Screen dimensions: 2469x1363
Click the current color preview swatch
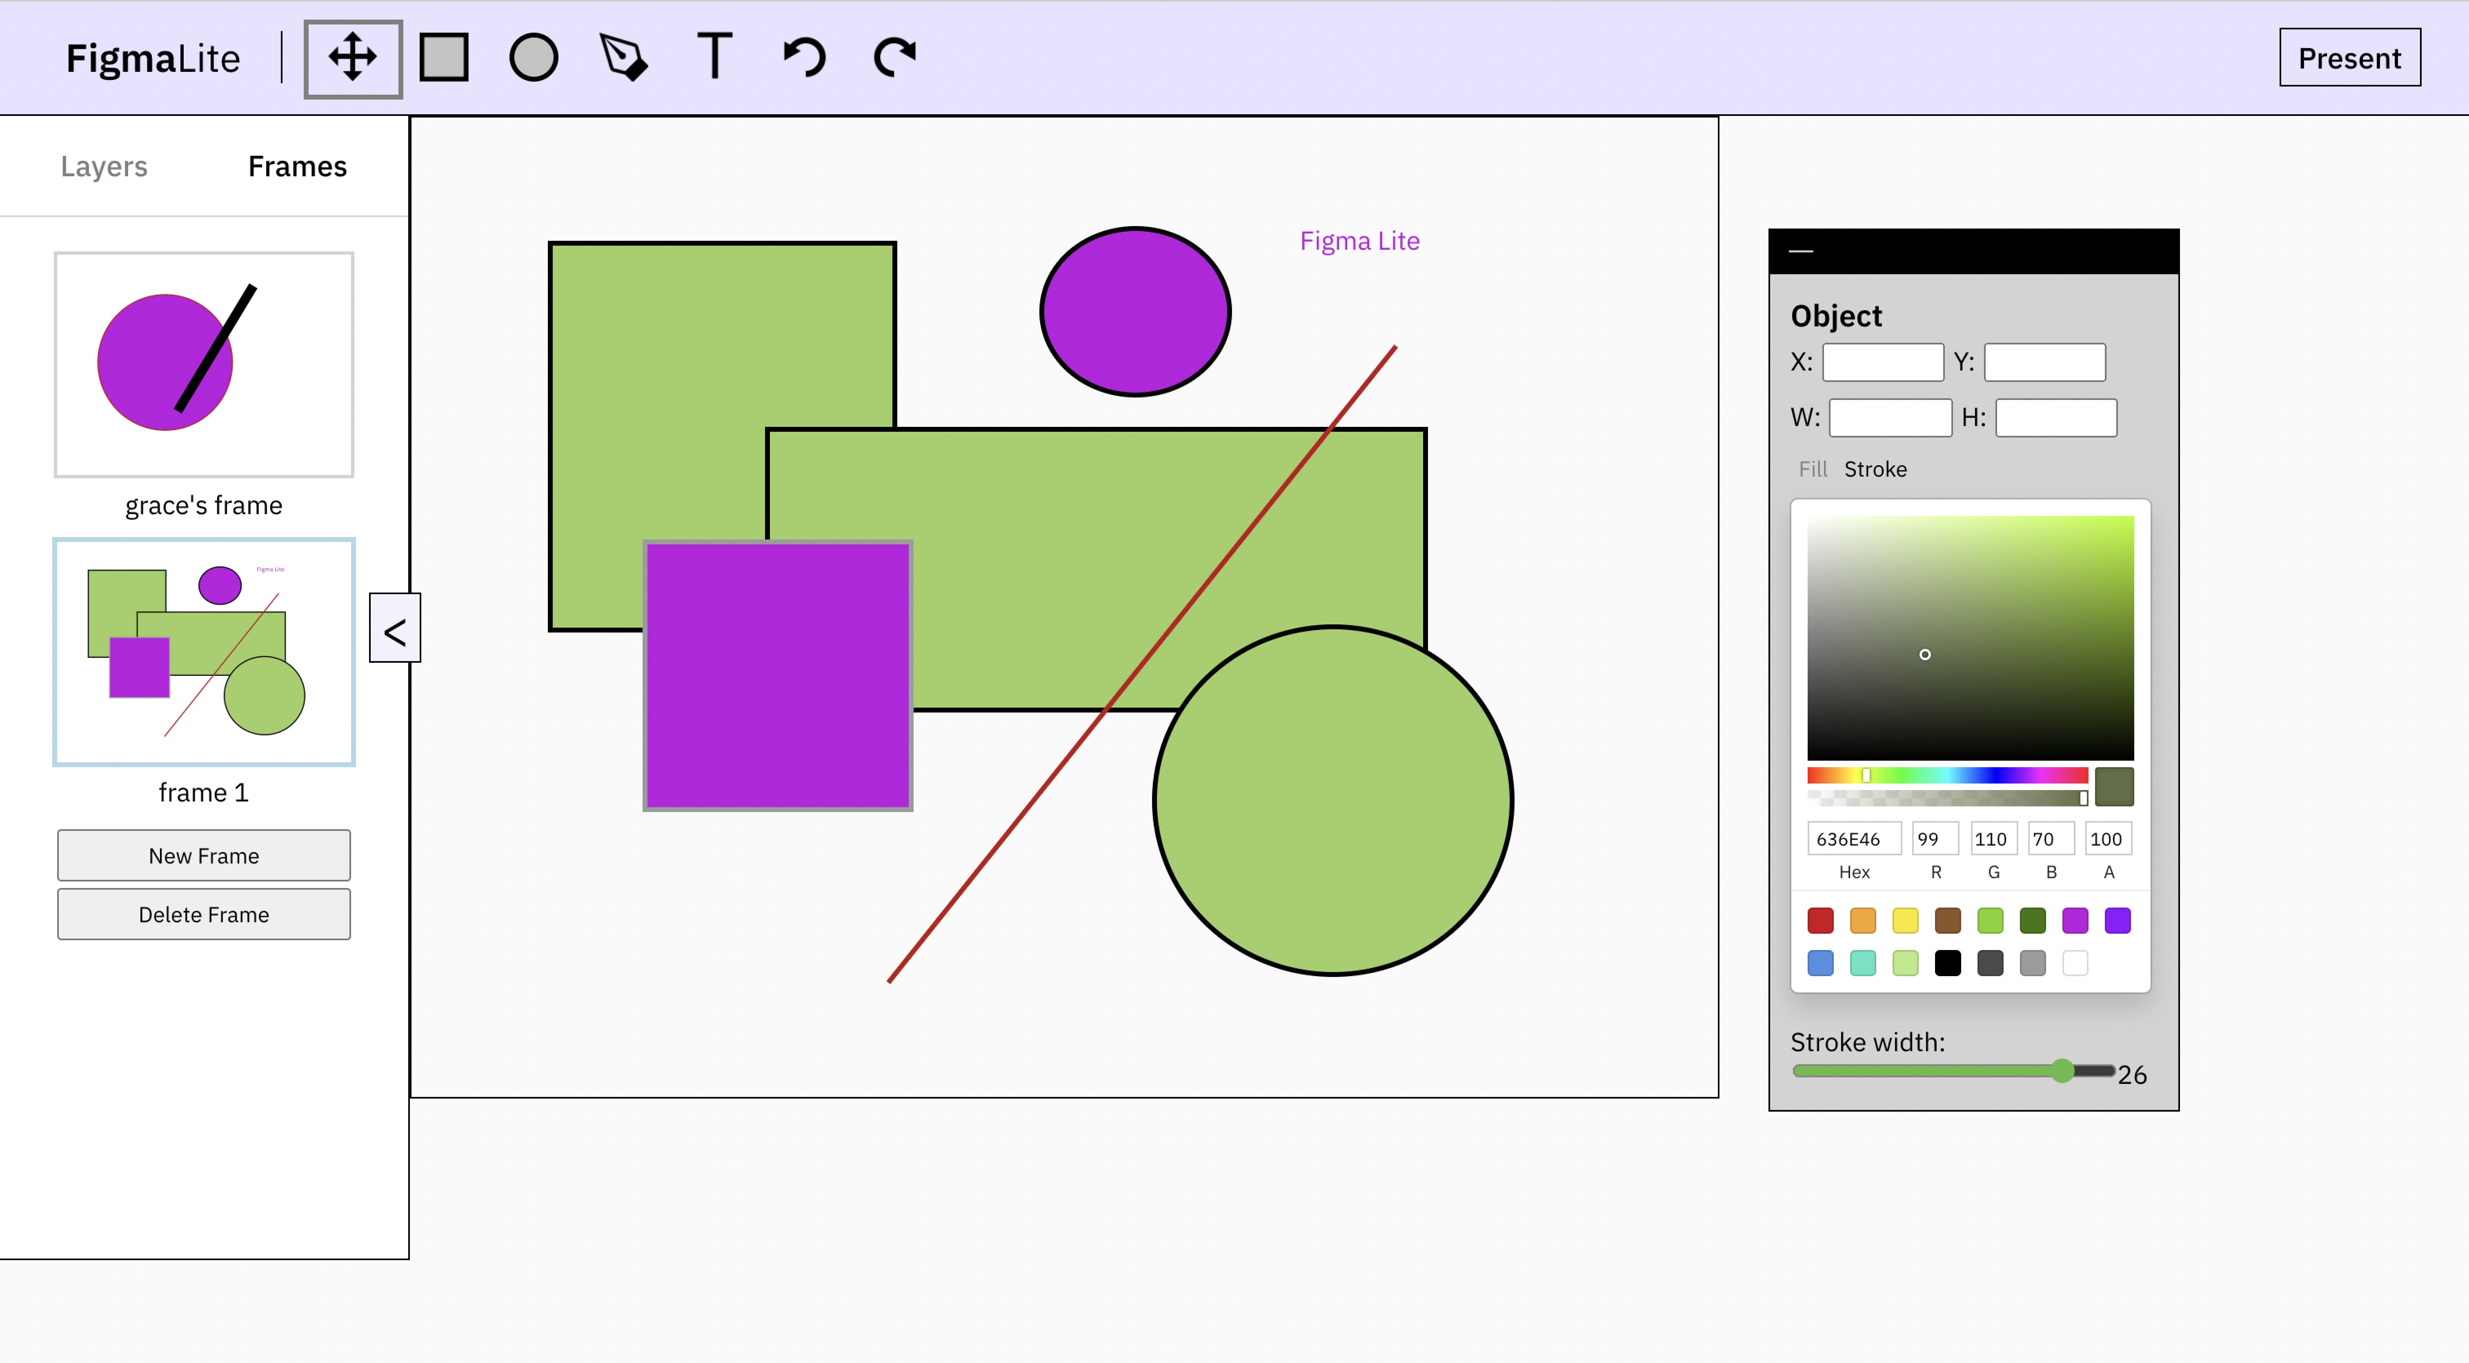click(x=2114, y=786)
